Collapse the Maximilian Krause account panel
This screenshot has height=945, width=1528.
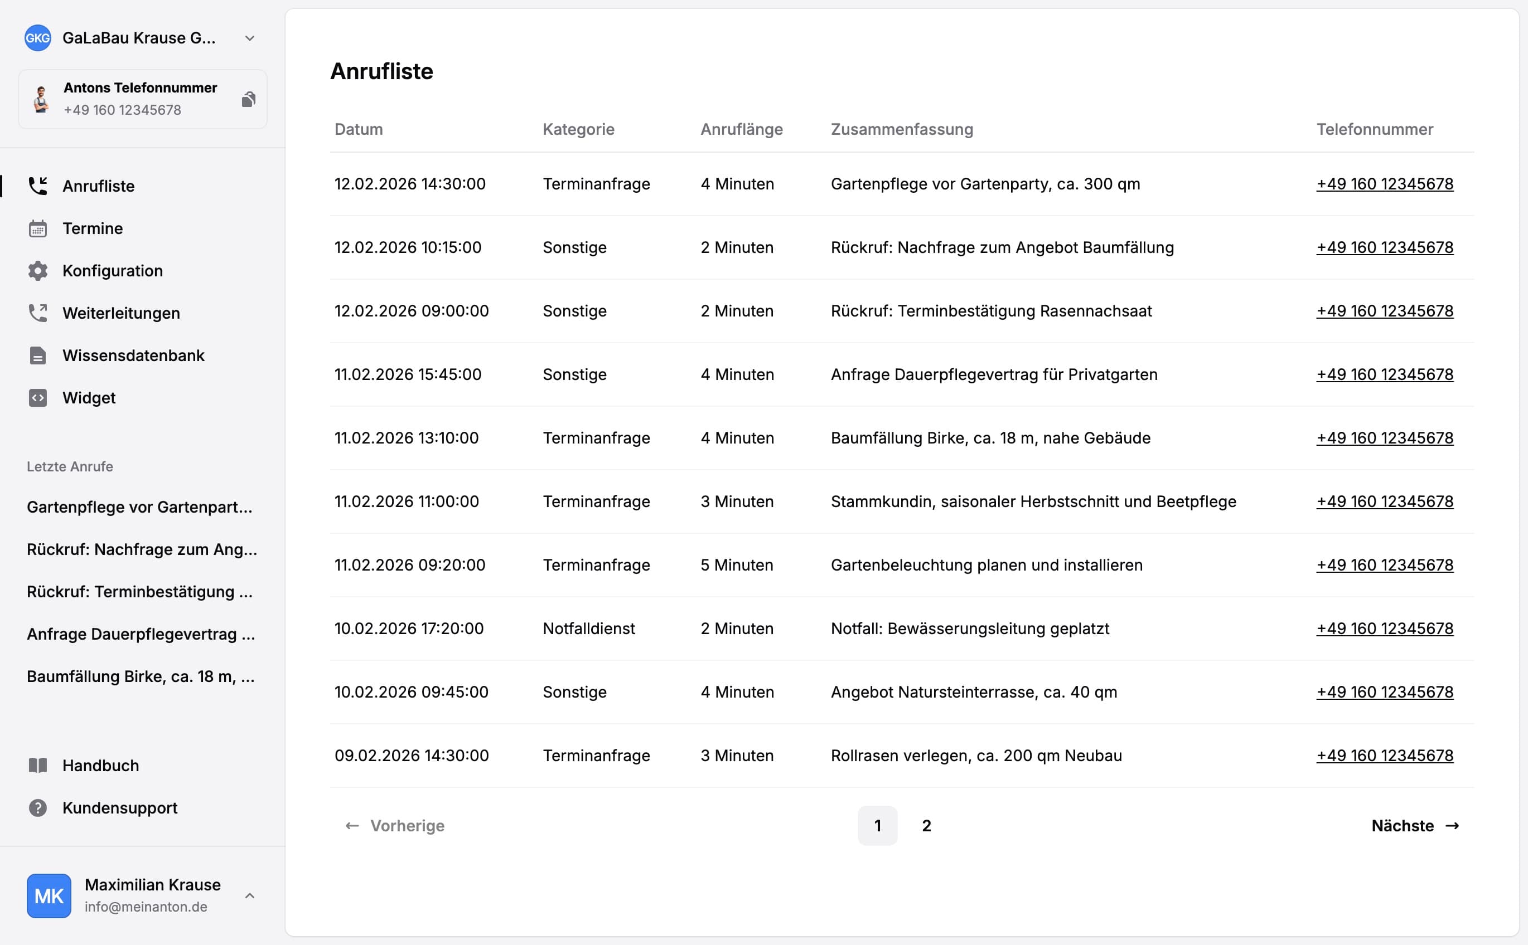(x=250, y=895)
